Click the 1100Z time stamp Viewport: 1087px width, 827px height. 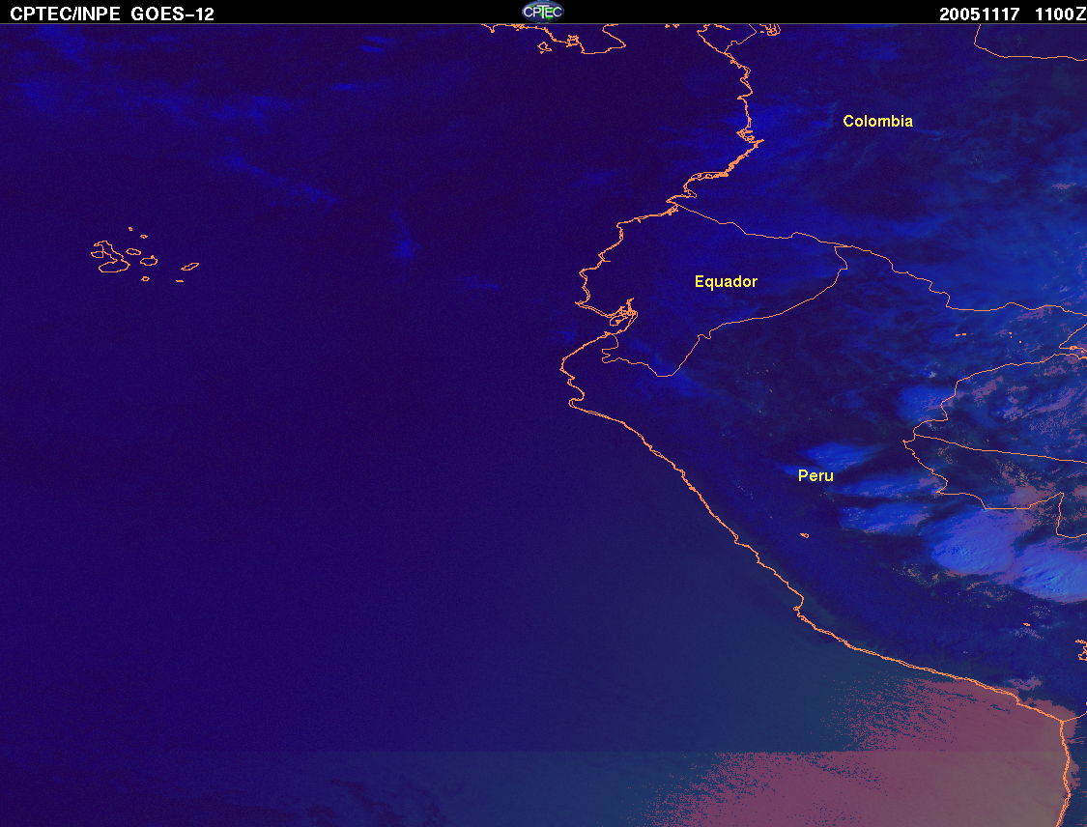tap(1060, 14)
